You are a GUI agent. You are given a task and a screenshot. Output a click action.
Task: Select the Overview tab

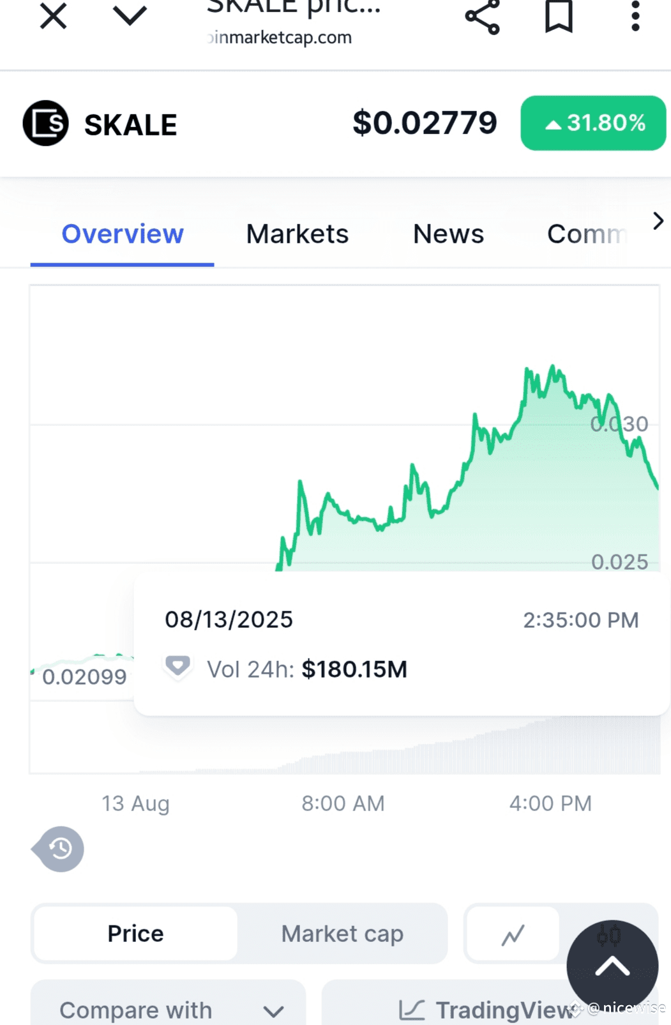click(123, 234)
